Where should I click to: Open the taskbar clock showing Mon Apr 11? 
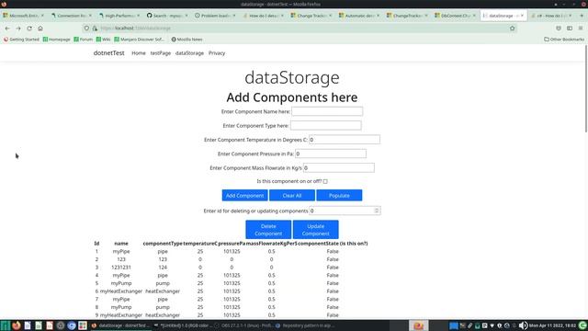point(552,325)
